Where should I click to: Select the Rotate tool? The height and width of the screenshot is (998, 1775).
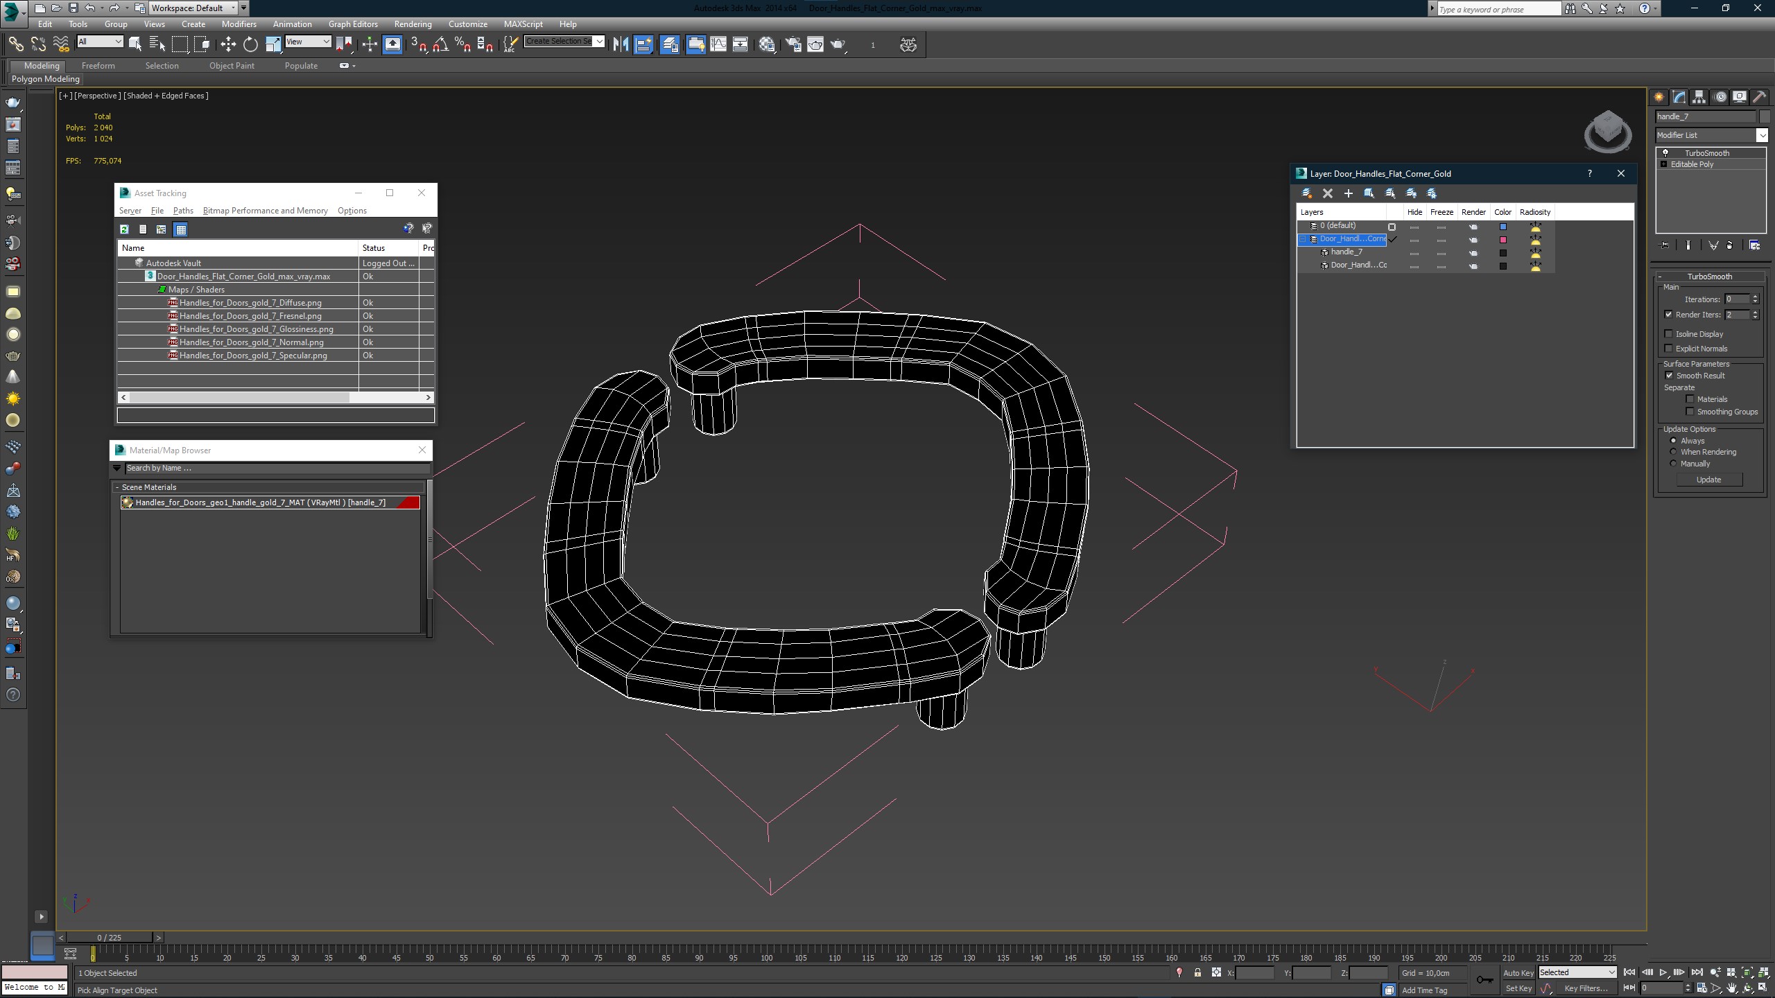coord(250,44)
